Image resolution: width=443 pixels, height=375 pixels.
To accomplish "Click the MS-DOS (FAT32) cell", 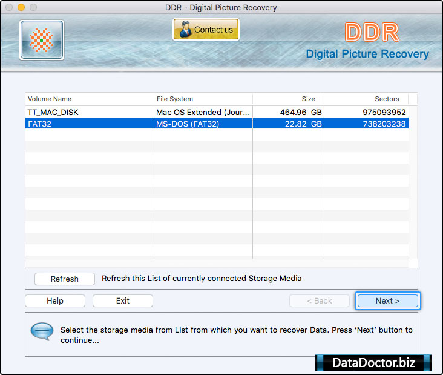I will pos(203,124).
